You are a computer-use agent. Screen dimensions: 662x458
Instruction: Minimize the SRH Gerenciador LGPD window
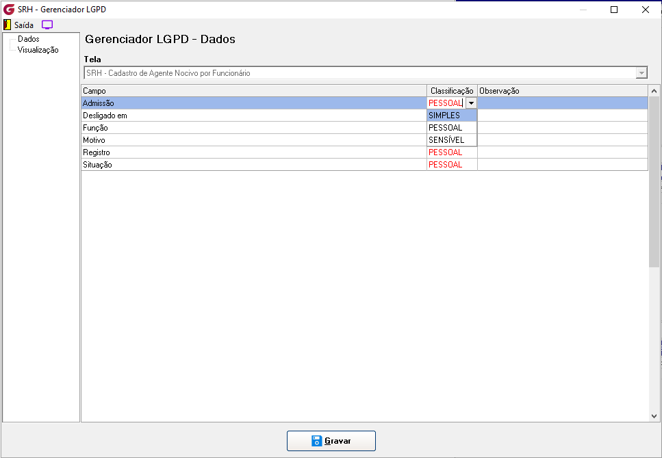pyautogui.click(x=583, y=10)
